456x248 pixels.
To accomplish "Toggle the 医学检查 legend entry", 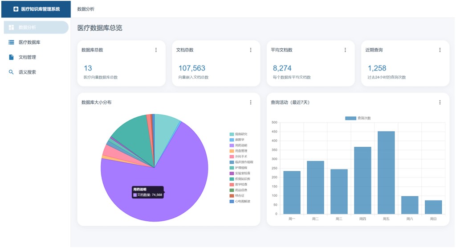I will 238,185.
